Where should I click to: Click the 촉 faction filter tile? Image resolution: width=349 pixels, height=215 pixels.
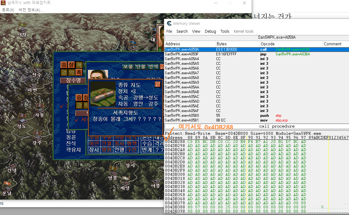[x=79, y=72]
